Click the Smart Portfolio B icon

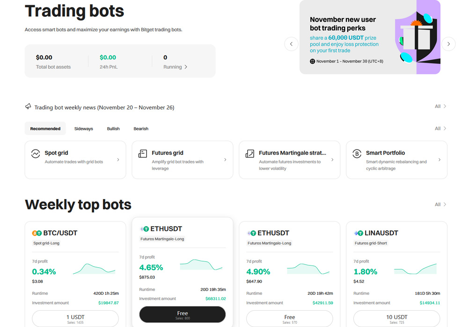click(x=357, y=154)
